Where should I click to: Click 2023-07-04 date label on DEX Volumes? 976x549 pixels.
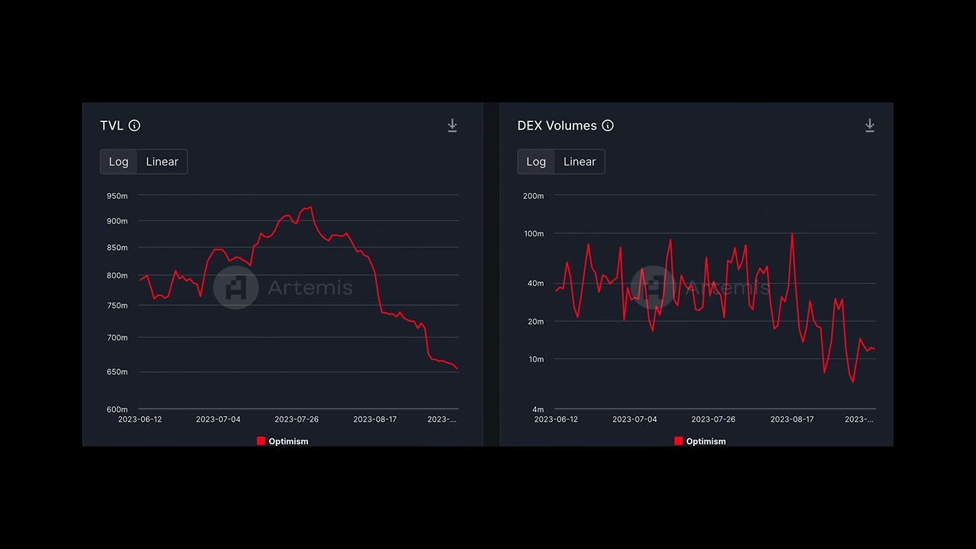pyautogui.click(x=634, y=419)
